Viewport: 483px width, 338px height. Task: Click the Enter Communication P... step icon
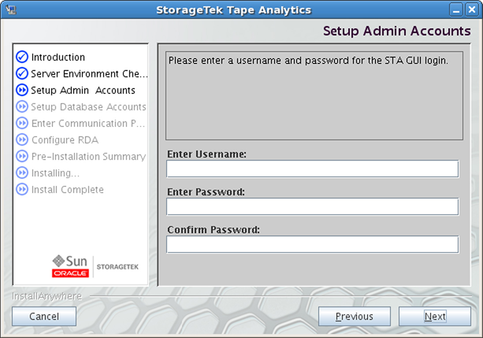(22, 123)
